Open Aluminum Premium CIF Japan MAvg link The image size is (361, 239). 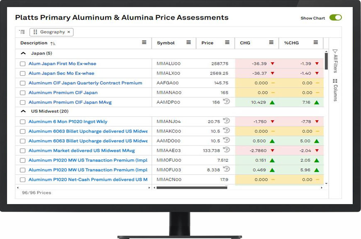pyautogui.click(x=70, y=102)
